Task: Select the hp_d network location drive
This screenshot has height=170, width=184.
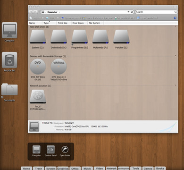Action: point(38,97)
